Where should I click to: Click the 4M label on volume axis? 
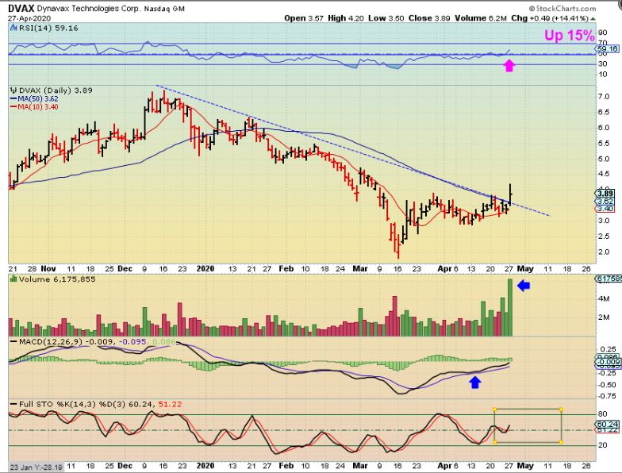(604, 298)
